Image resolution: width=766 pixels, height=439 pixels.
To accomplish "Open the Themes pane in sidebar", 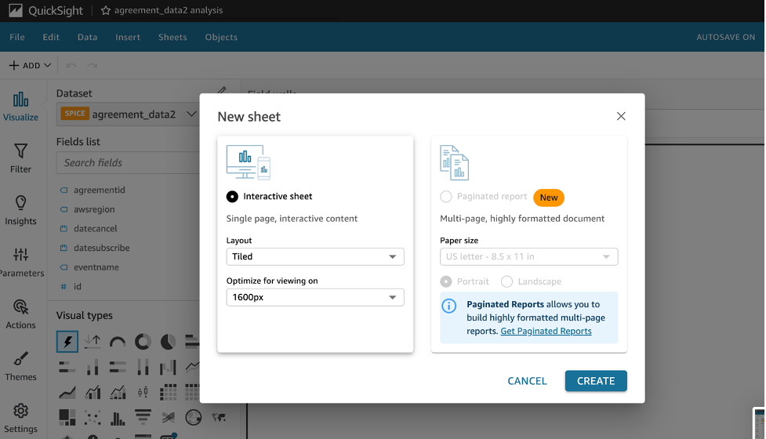I will pos(20,367).
